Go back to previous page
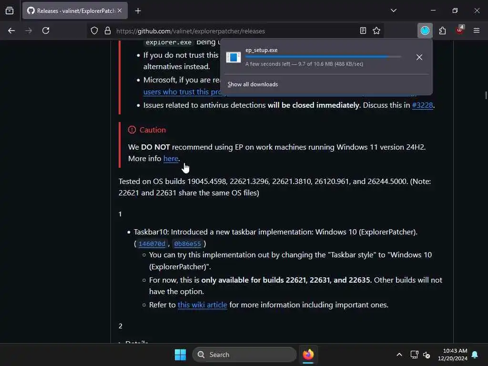Image resolution: width=488 pixels, height=366 pixels. [11, 30]
